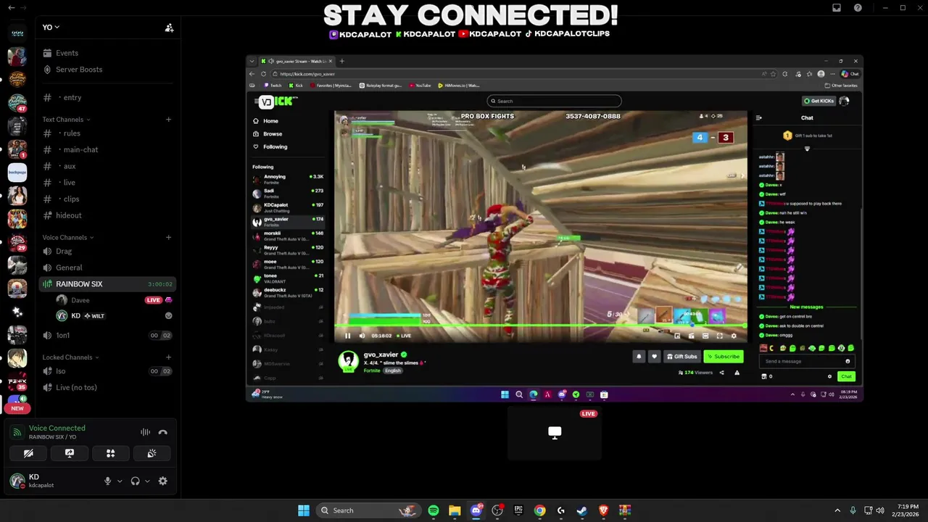Open noise suppression waveform icon

pyautogui.click(x=145, y=432)
